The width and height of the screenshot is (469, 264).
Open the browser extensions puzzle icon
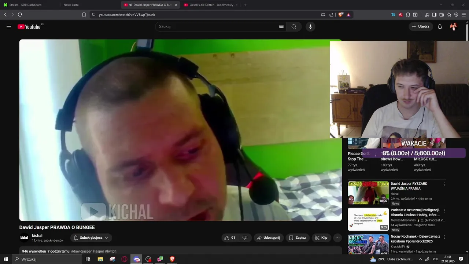pos(408,15)
